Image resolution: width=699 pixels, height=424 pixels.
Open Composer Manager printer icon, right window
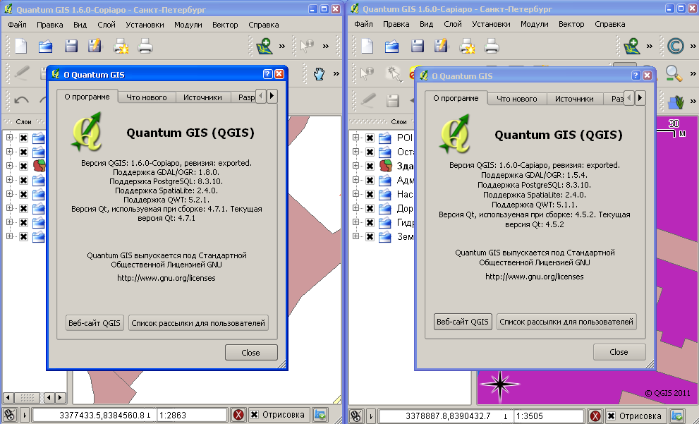click(491, 46)
